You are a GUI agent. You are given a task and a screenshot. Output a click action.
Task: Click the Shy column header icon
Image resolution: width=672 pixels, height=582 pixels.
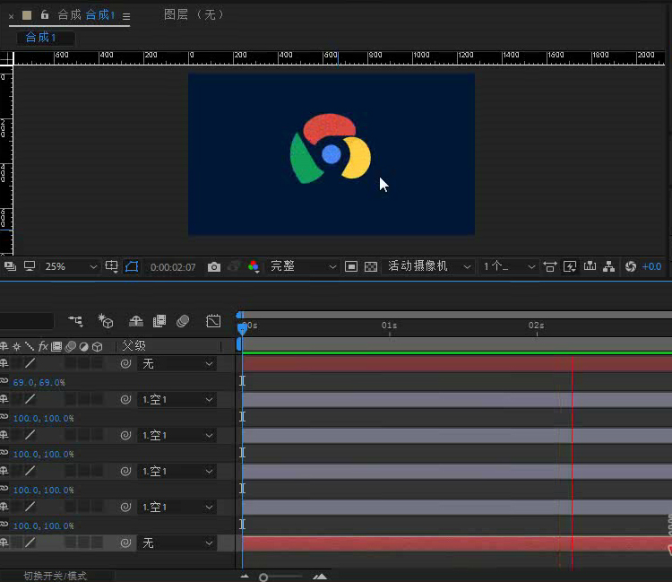pyautogui.click(x=4, y=346)
